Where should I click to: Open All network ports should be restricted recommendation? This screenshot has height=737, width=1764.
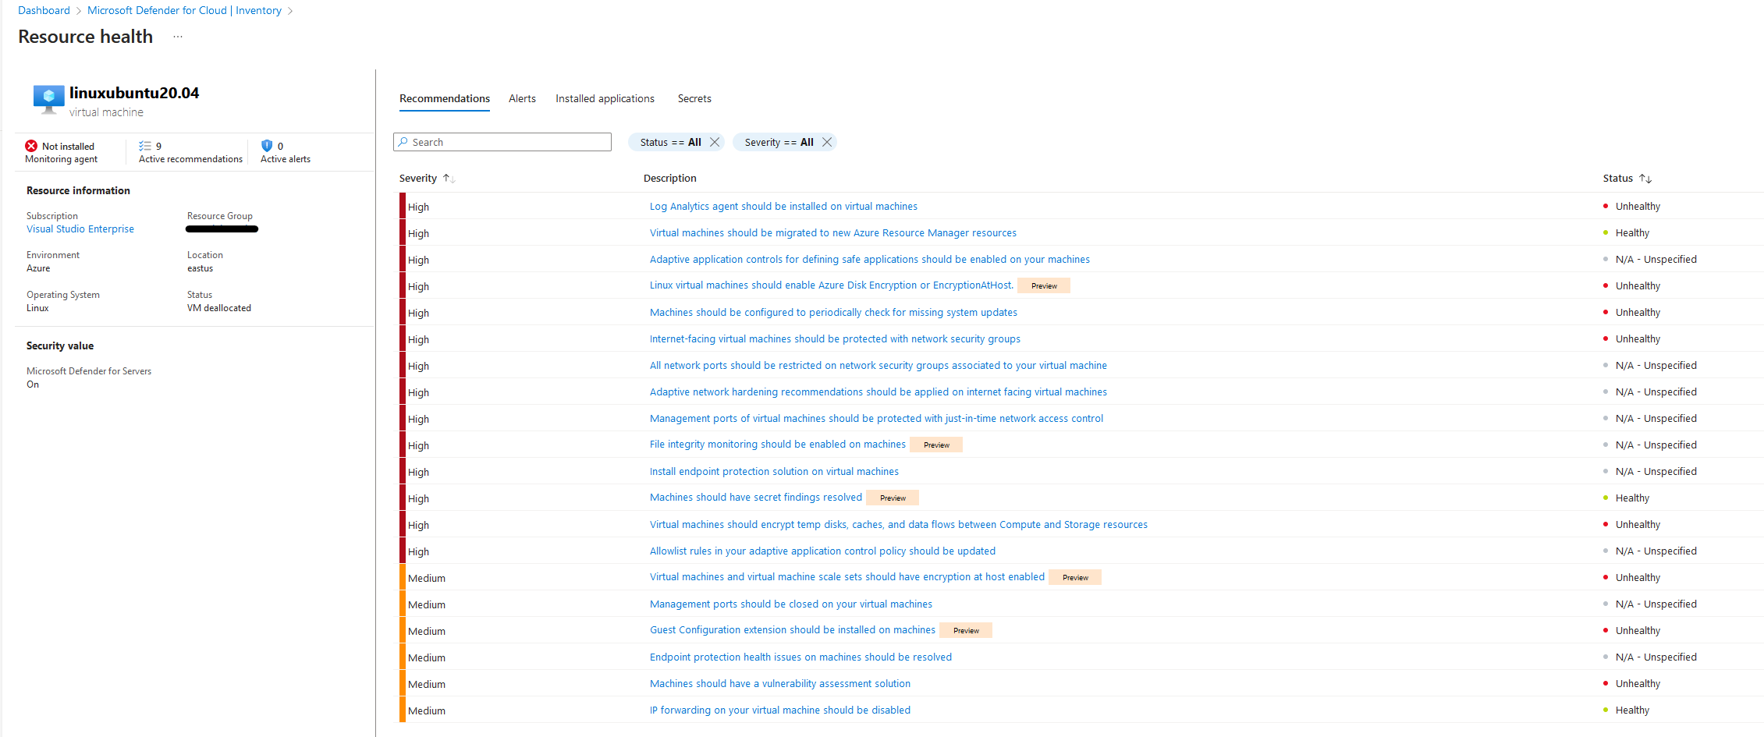[878, 366]
